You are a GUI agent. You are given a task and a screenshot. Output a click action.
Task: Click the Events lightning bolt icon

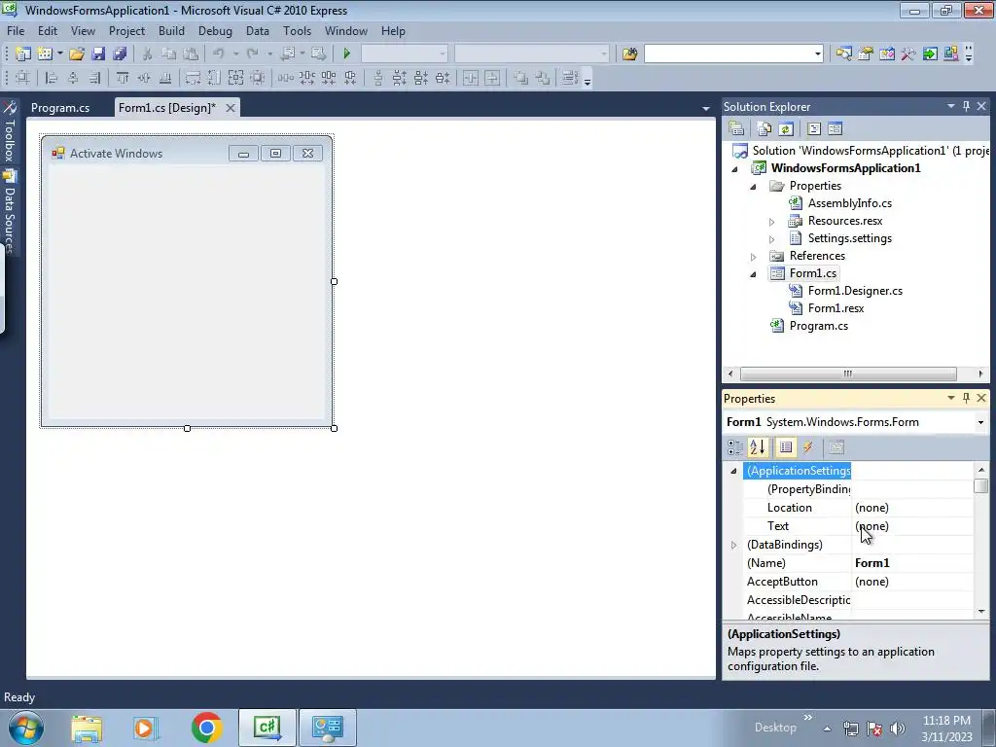pyautogui.click(x=808, y=447)
